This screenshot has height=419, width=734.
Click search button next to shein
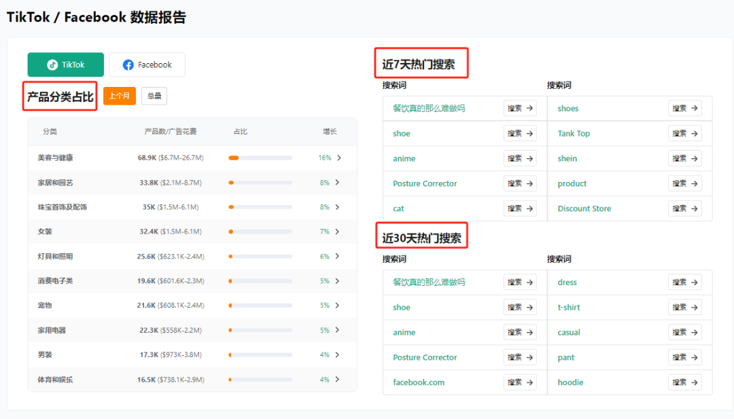pyautogui.click(x=684, y=158)
